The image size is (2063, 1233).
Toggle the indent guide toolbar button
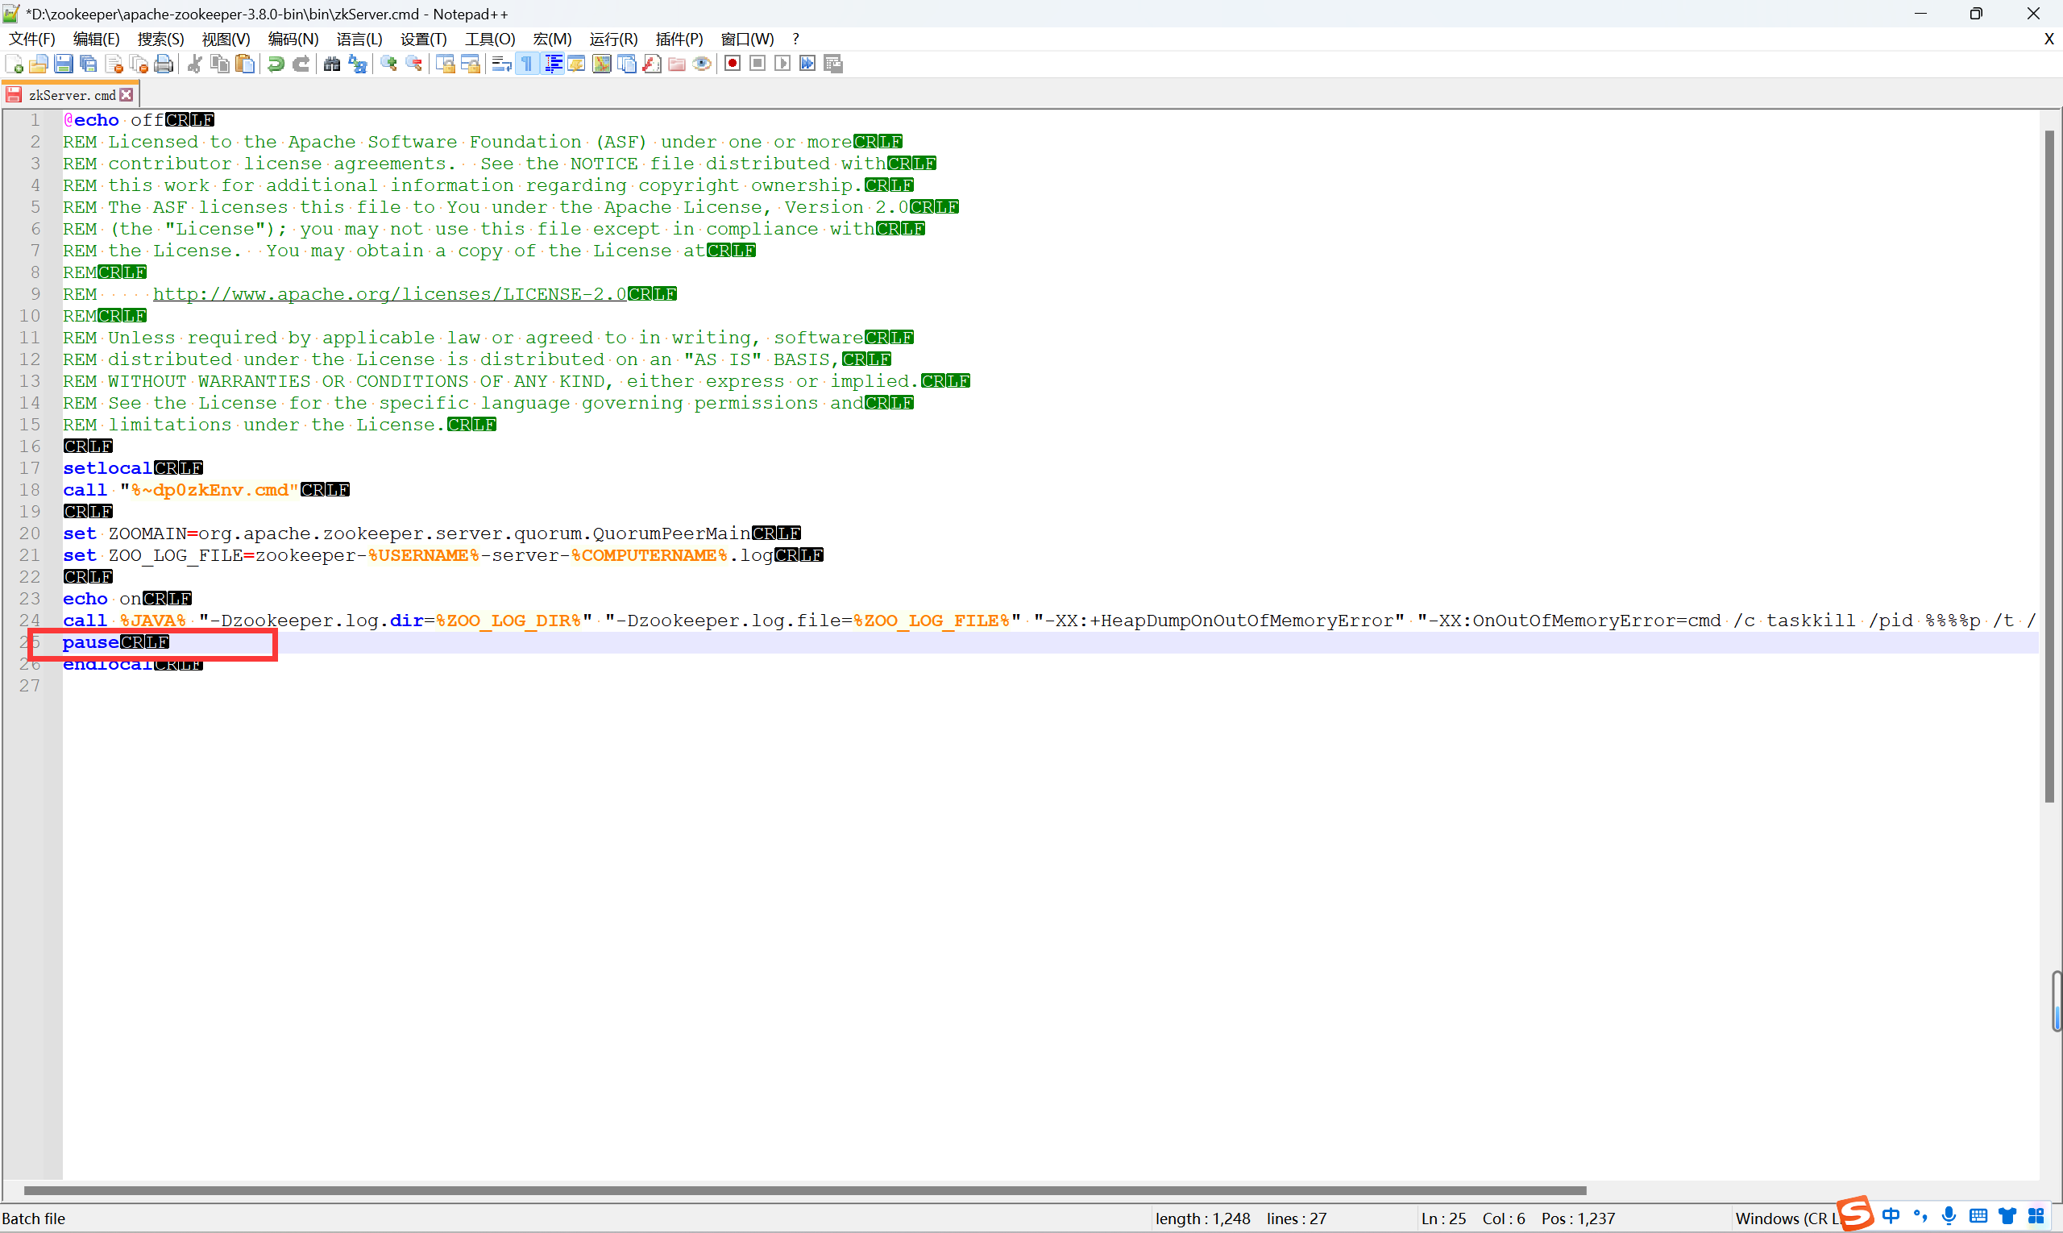tap(553, 64)
